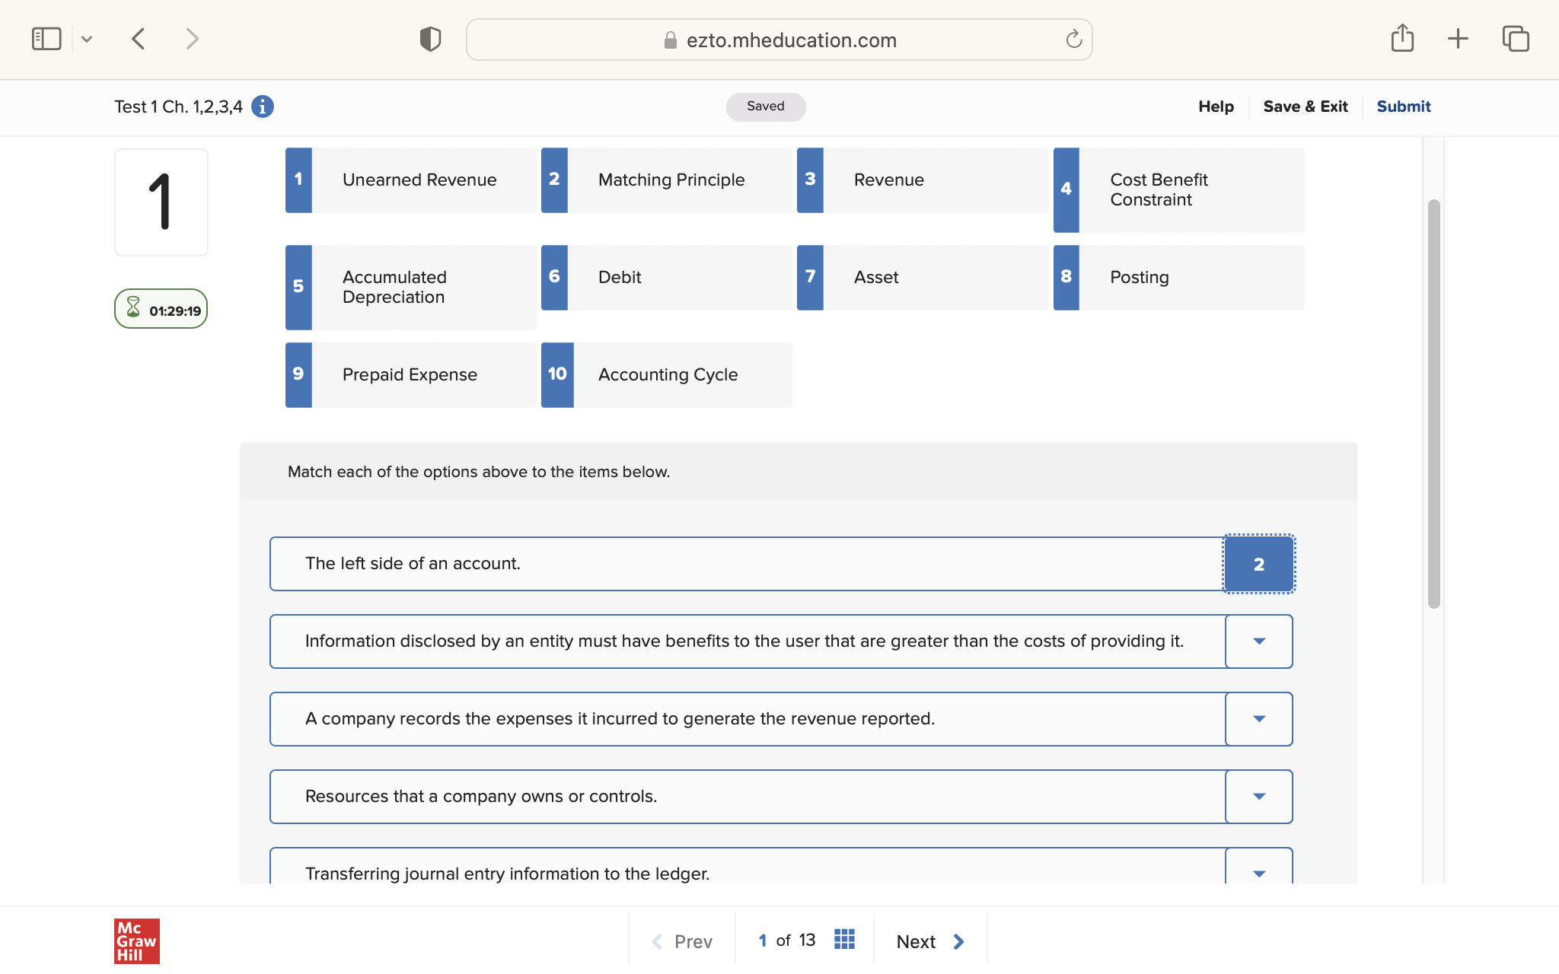Expand the dropdown for expenses incurred statement
The height and width of the screenshot is (974, 1559).
click(x=1258, y=719)
